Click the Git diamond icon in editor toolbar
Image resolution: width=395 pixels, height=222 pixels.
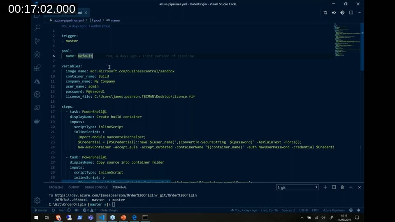[x=342, y=13]
